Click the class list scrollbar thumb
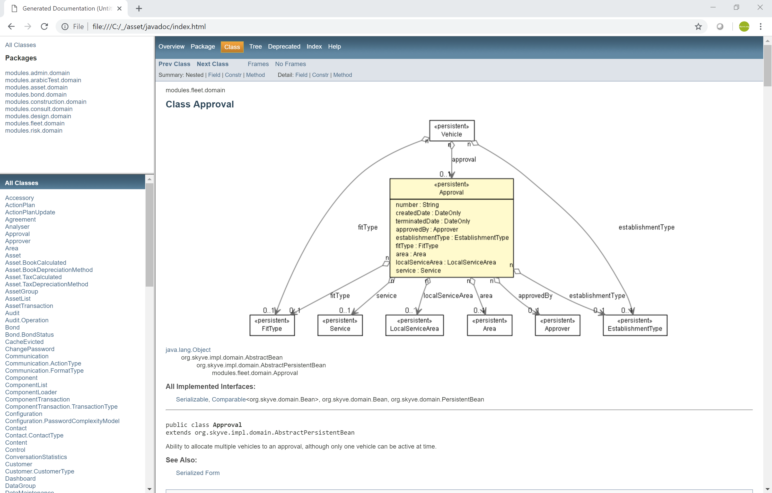This screenshot has height=493, width=772. [x=150, y=235]
